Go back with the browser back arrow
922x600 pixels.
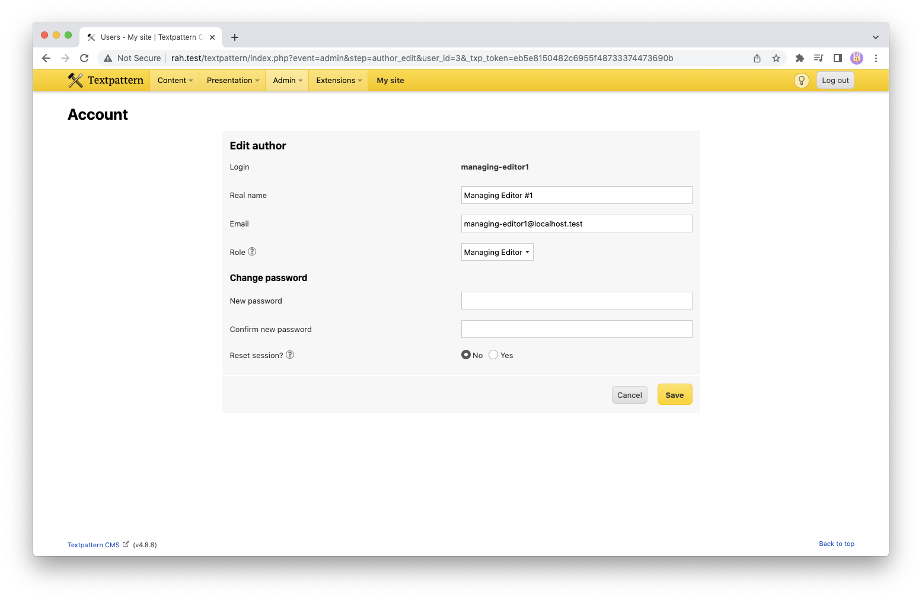pos(46,58)
